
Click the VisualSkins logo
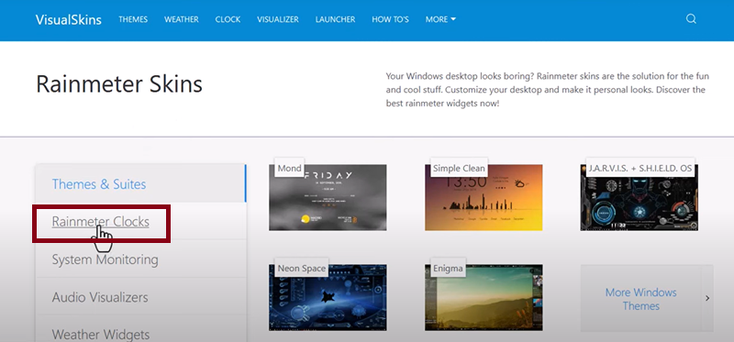point(68,19)
